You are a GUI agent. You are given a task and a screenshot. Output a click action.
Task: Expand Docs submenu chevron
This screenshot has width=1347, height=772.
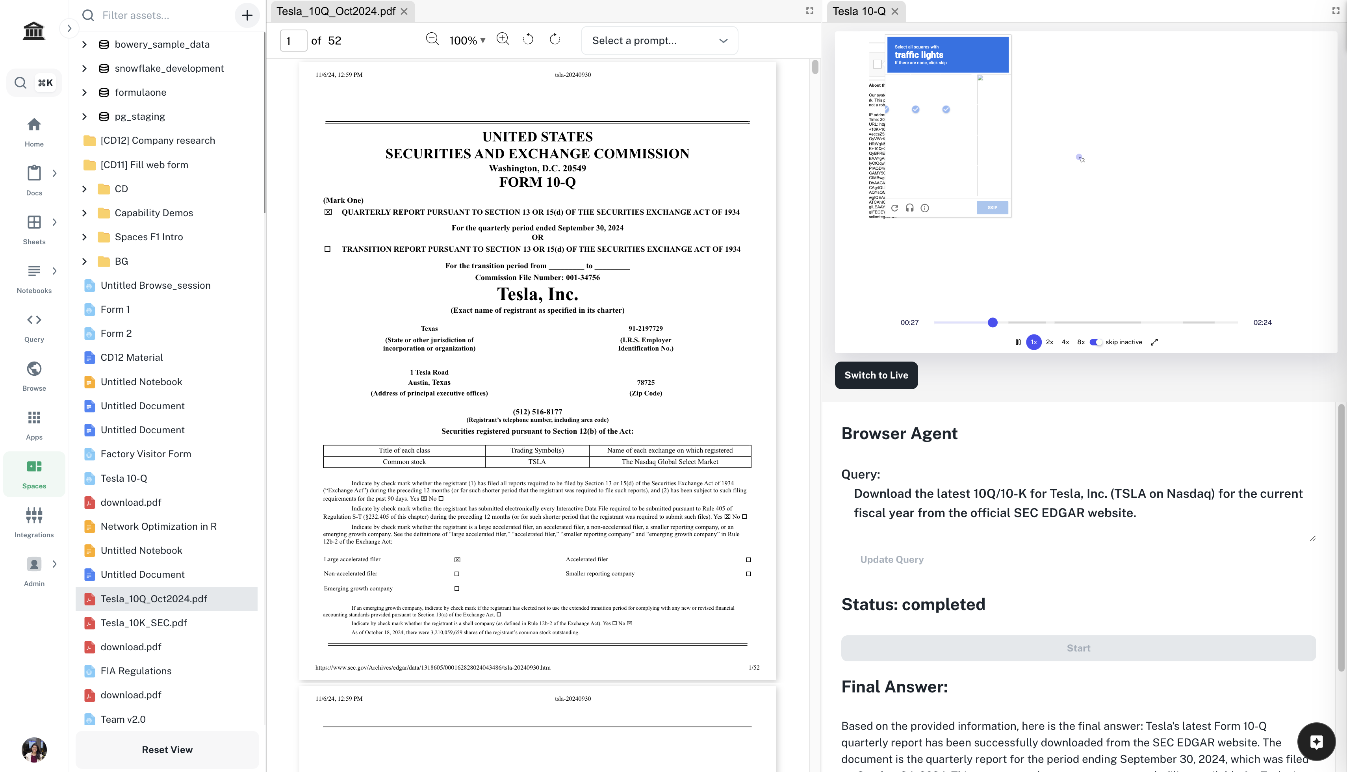tap(55, 173)
